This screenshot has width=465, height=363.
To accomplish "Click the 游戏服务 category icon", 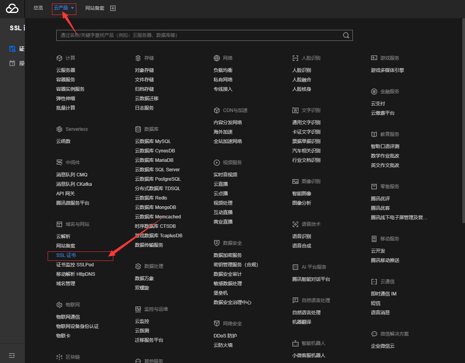I will pos(374,58).
